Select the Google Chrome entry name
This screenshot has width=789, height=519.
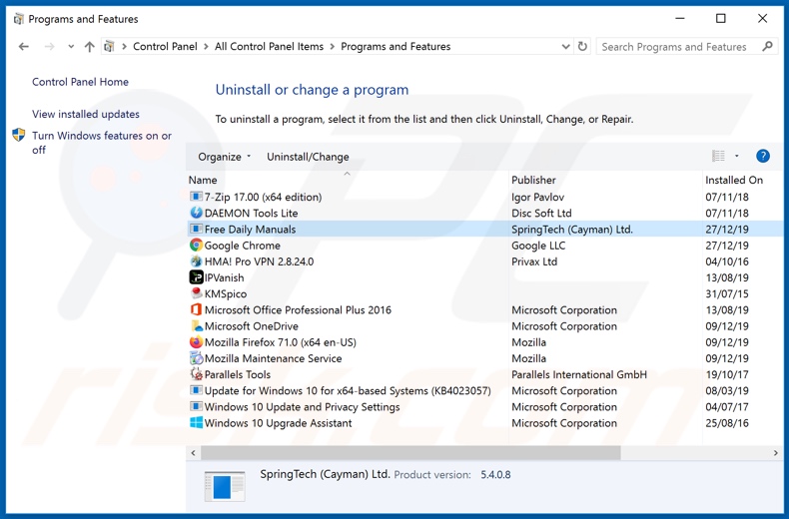click(x=242, y=245)
